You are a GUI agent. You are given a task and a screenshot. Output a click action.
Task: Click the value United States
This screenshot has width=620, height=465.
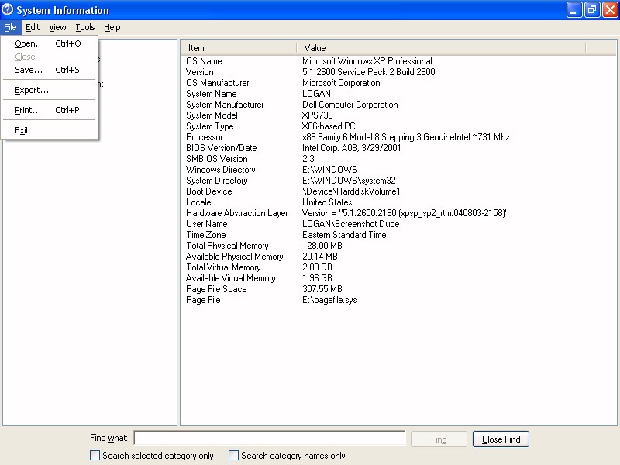point(327,202)
